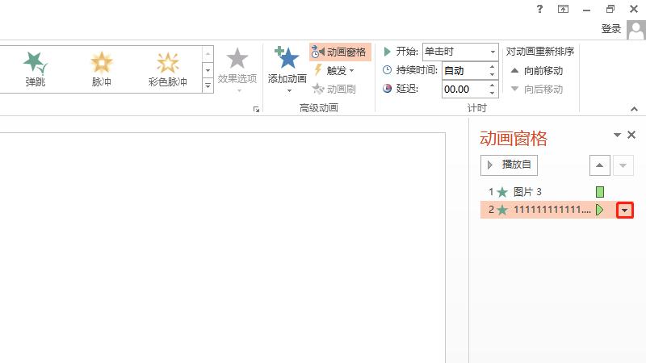Click 向后移动 move later

pos(537,90)
